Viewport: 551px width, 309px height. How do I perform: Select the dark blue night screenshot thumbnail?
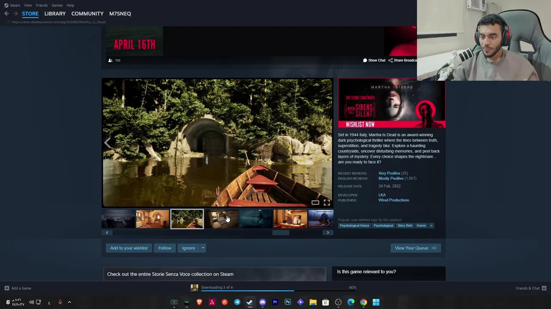256,219
